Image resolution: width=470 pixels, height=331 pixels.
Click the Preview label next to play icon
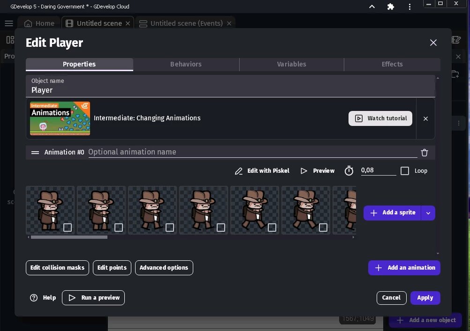324,171
